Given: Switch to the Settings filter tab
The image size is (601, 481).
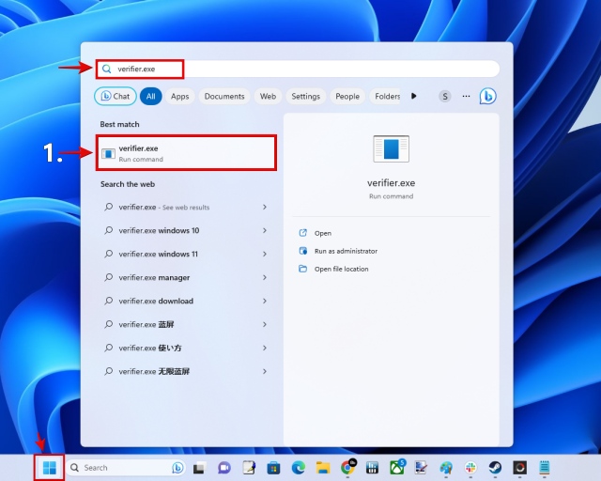Looking at the screenshot, I should coord(305,96).
